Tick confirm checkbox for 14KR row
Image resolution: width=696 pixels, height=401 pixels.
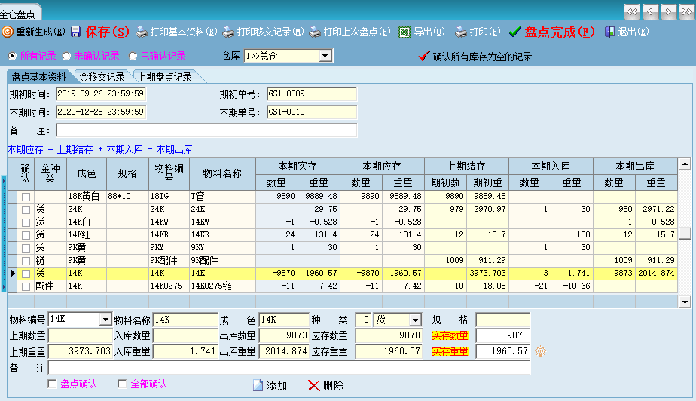(x=26, y=235)
